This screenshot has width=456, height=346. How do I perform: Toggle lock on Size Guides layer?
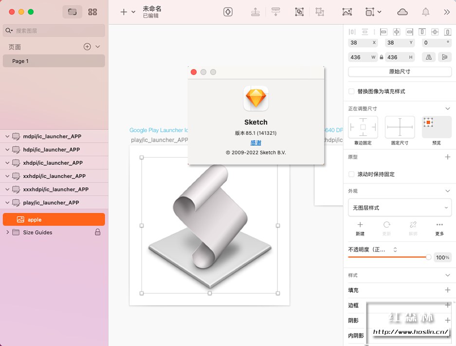tap(98, 232)
